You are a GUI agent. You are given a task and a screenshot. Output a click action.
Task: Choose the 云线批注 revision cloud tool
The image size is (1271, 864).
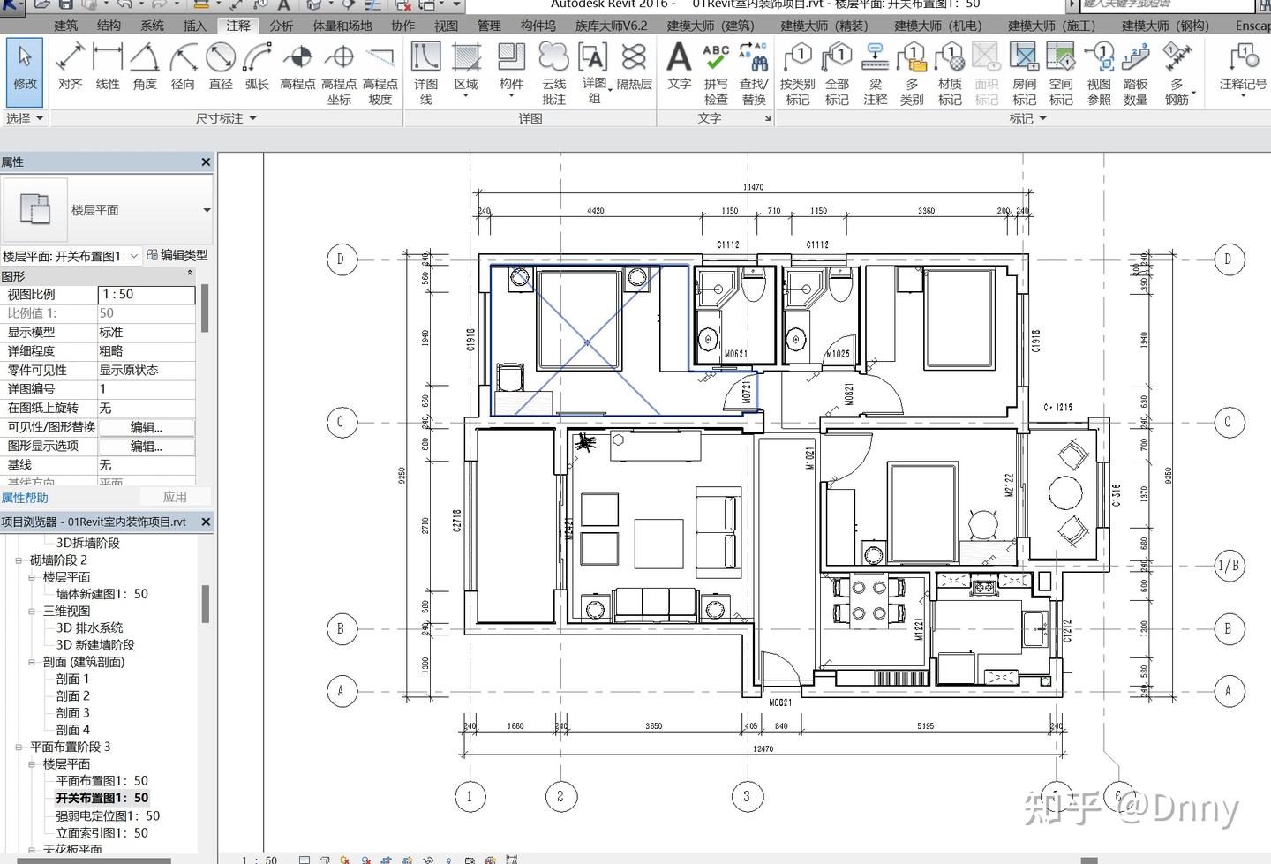pos(553,74)
